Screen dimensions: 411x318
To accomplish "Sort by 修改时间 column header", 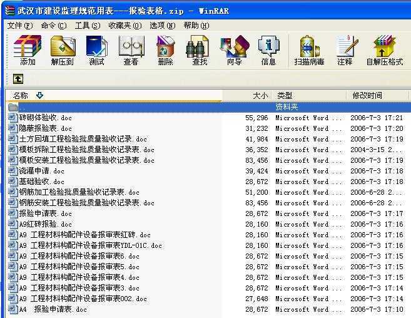I will [377, 96].
